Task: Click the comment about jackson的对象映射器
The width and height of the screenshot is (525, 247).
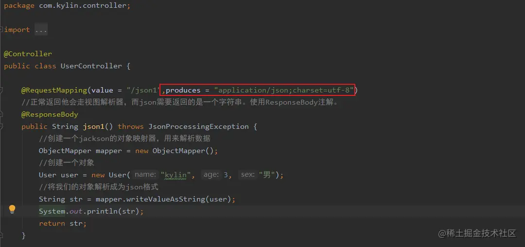Action: click(x=124, y=139)
